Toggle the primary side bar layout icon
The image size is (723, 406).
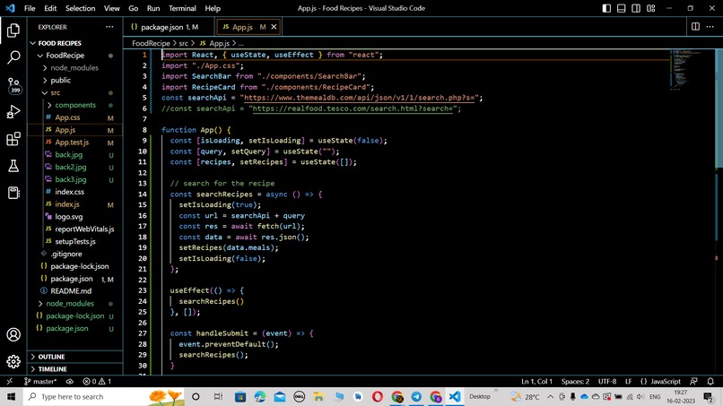(x=606, y=8)
